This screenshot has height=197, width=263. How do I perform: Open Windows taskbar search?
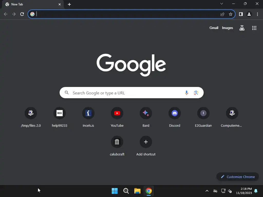[126, 191]
